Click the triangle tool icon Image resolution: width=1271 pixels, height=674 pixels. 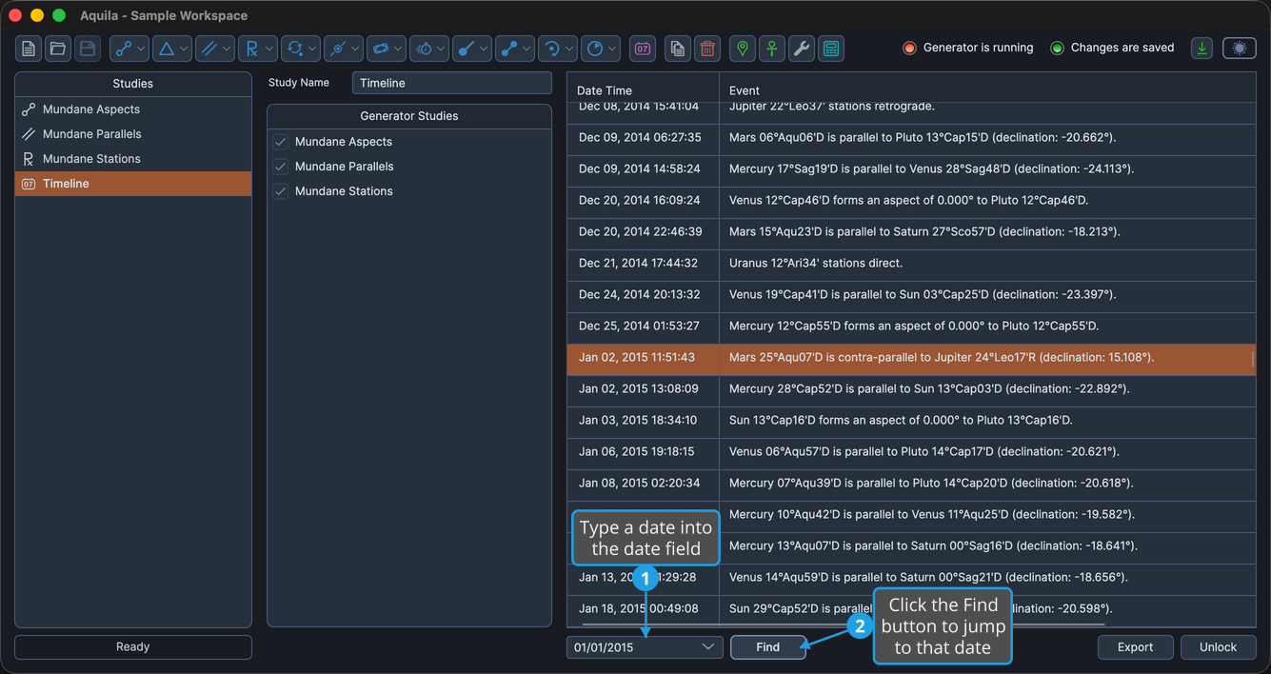pos(166,49)
